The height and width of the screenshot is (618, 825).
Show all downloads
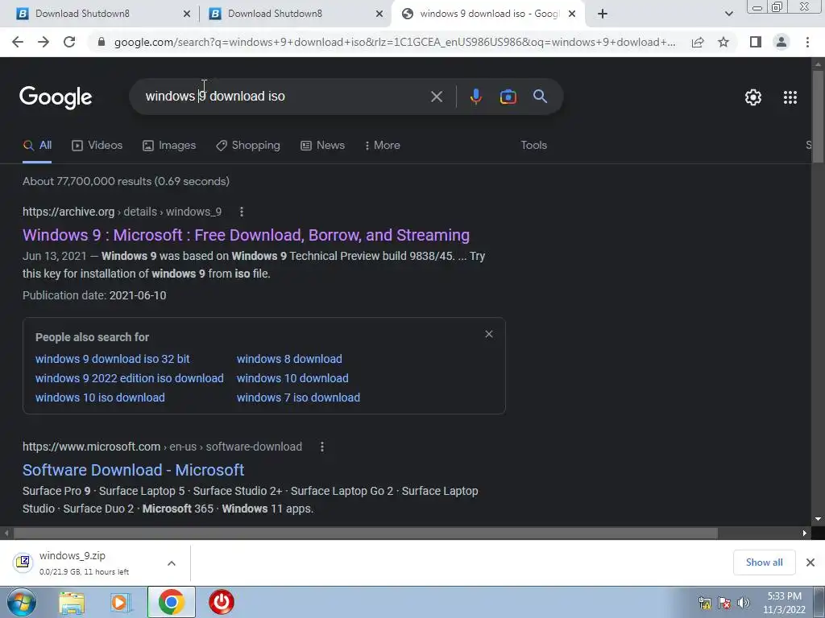tap(764, 562)
